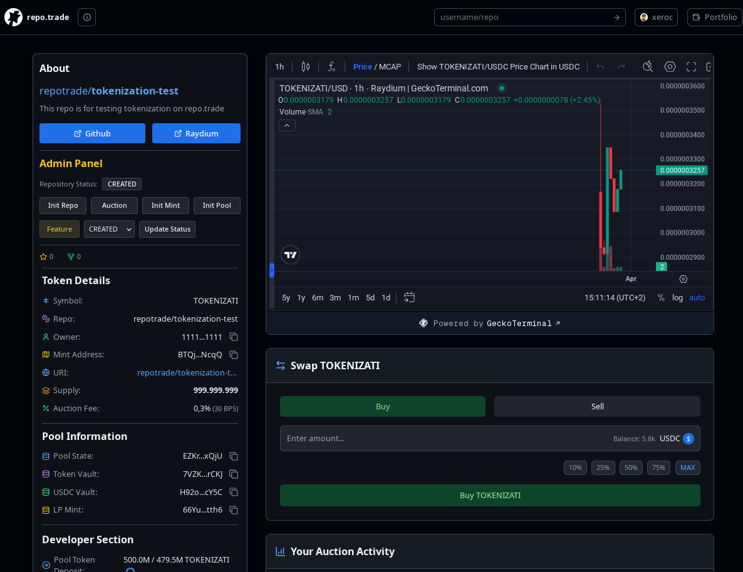Copy the Owner address 1111...1111
Image resolution: width=743 pixels, height=572 pixels.
click(234, 337)
